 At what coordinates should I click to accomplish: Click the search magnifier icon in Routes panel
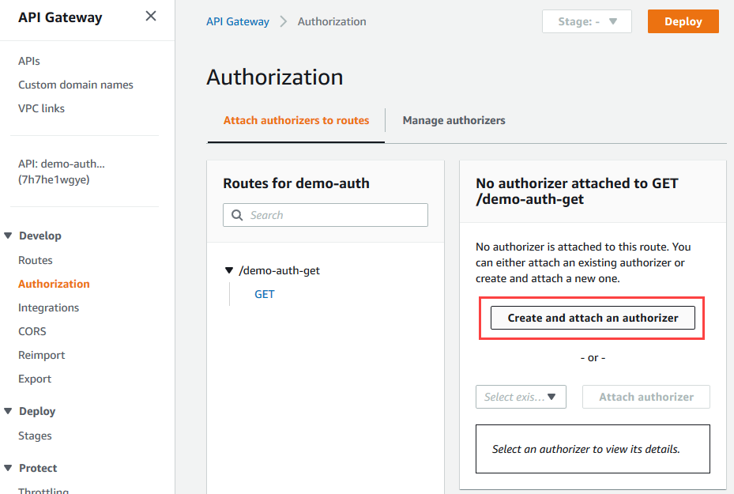coord(238,214)
